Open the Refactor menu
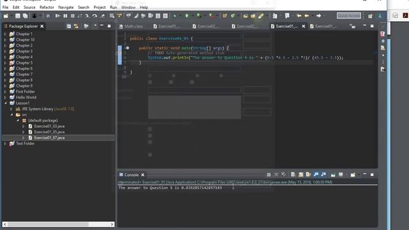409x230 pixels. (x=47, y=7)
